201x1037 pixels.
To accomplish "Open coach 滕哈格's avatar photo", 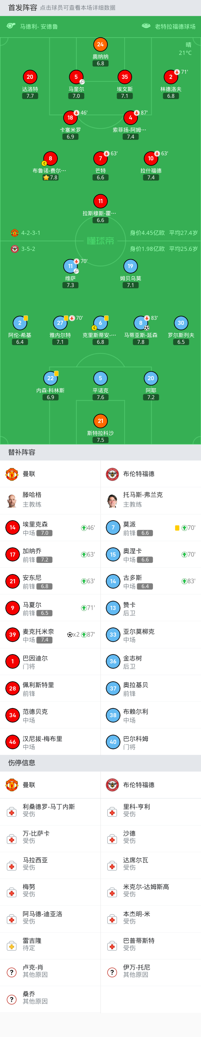I will click(12, 500).
